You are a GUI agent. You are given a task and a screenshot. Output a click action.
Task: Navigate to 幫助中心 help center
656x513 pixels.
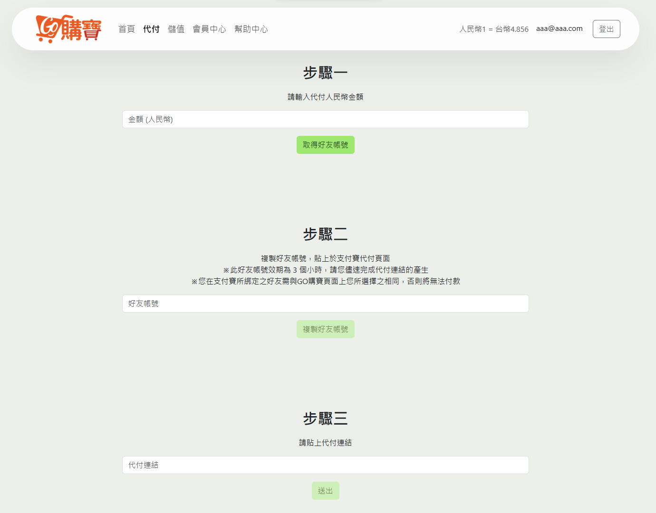coord(251,29)
